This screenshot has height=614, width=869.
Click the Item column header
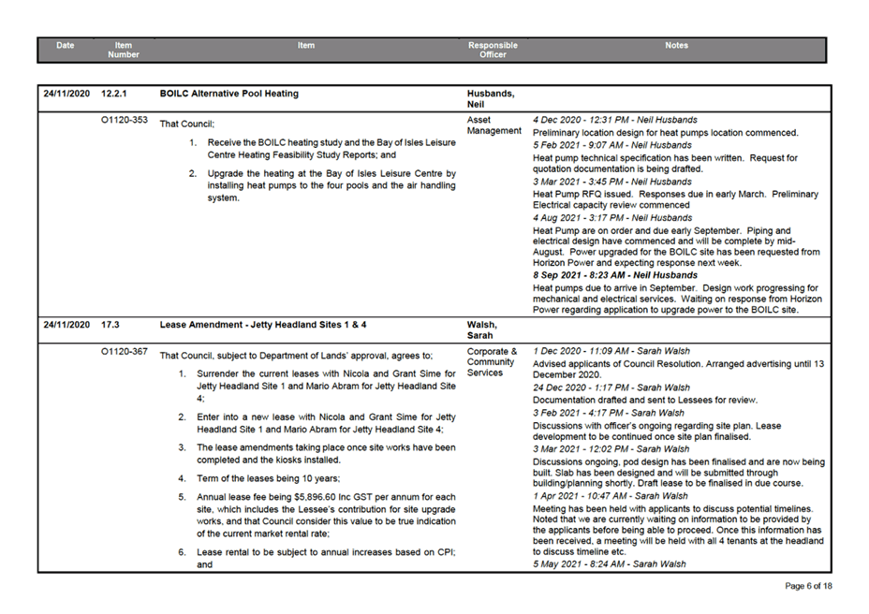point(305,44)
